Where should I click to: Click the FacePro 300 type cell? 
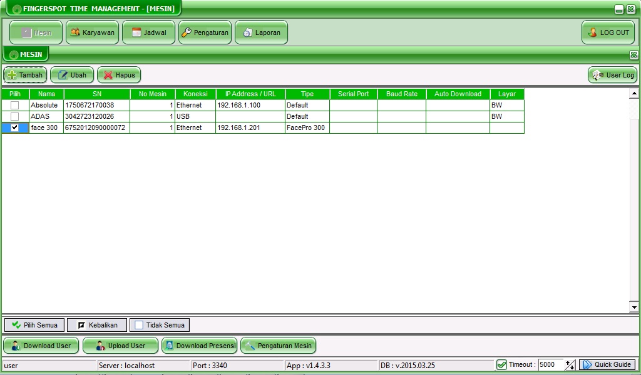[307, 127]
